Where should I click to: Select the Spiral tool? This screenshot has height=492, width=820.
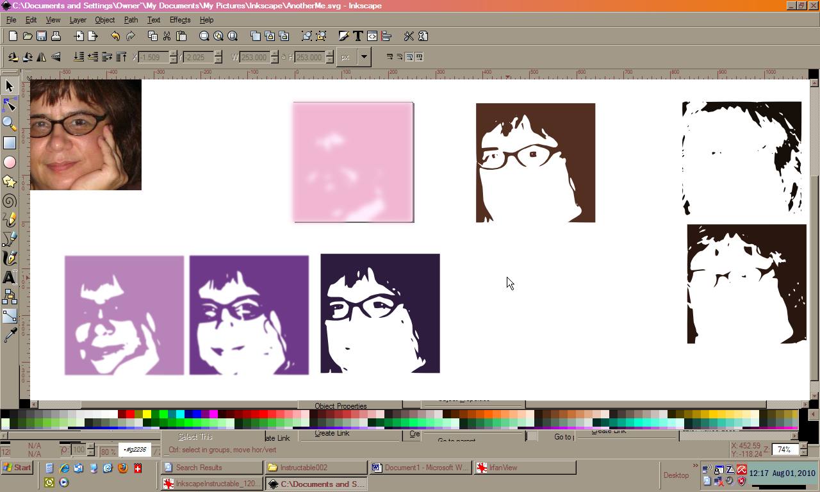point(10,201)
